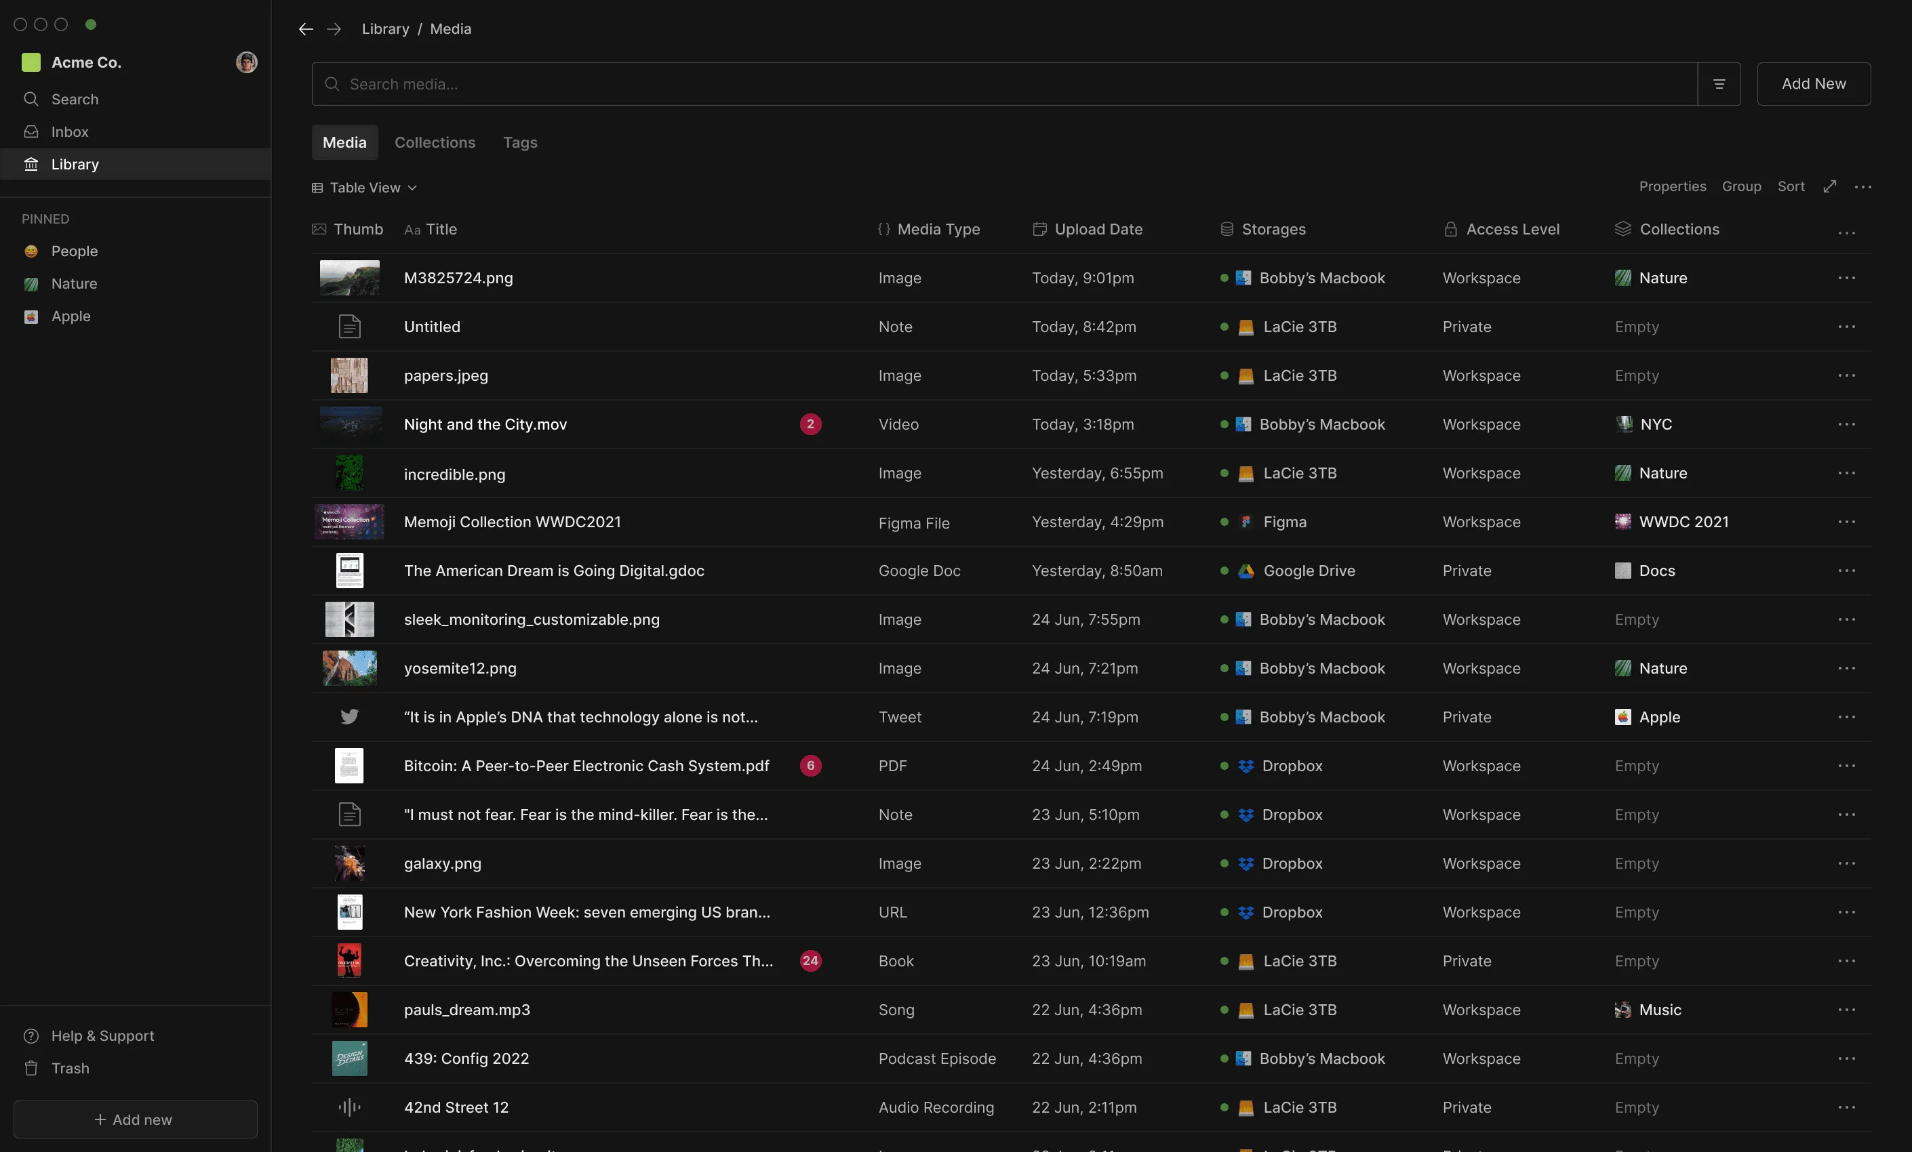Open the Table View dropdown
Viewport: 1912px width, 1152px height.
tap(365, 188)
